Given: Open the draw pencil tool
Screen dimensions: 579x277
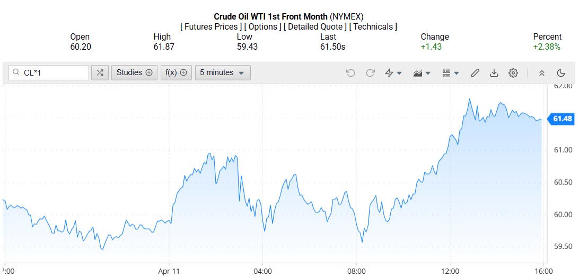Looking at the screenshot, I should [x=475, y=73].
